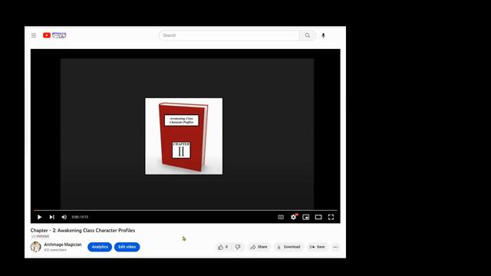
Task: Open more actions ellipsis menu
Action: coord(336,247)
